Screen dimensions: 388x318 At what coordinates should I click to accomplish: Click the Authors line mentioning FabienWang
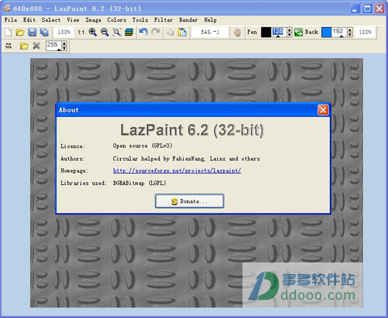[x=186, y=158]
